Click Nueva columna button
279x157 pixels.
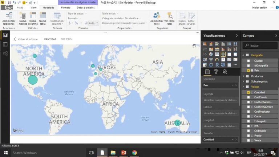(33, 19)
